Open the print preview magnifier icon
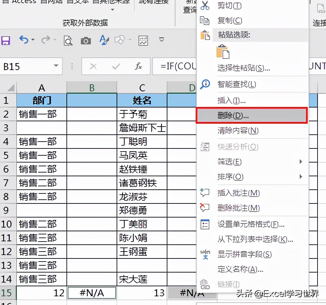Viewport: 326px width, 305px height. [68, 40]
